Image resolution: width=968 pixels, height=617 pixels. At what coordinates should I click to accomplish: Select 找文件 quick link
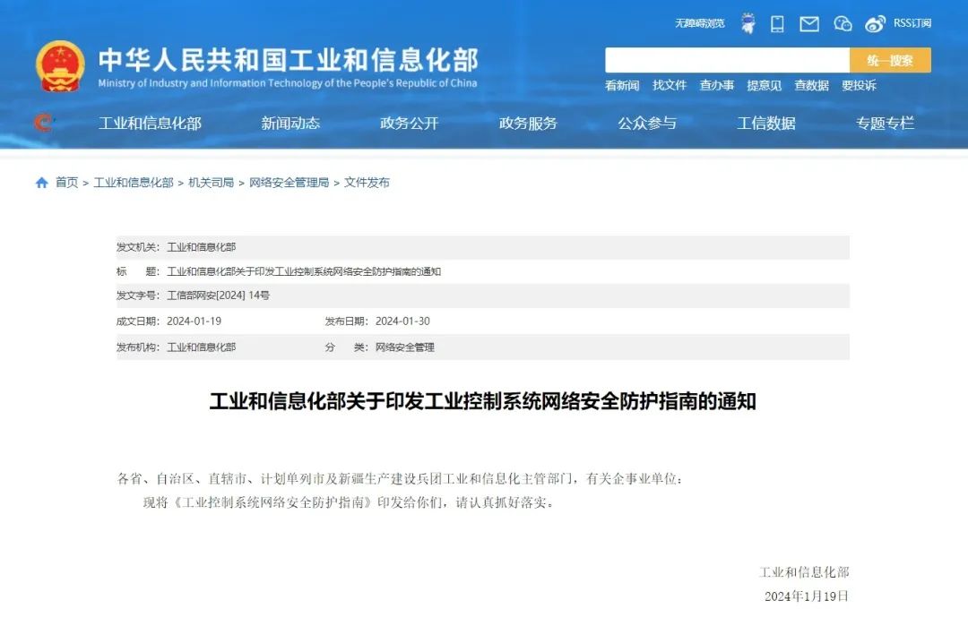coord(670,85)
